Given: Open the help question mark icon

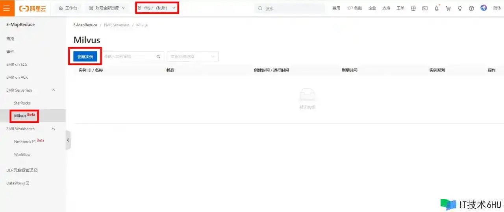Looking at the screenshot, I should 471,8.
